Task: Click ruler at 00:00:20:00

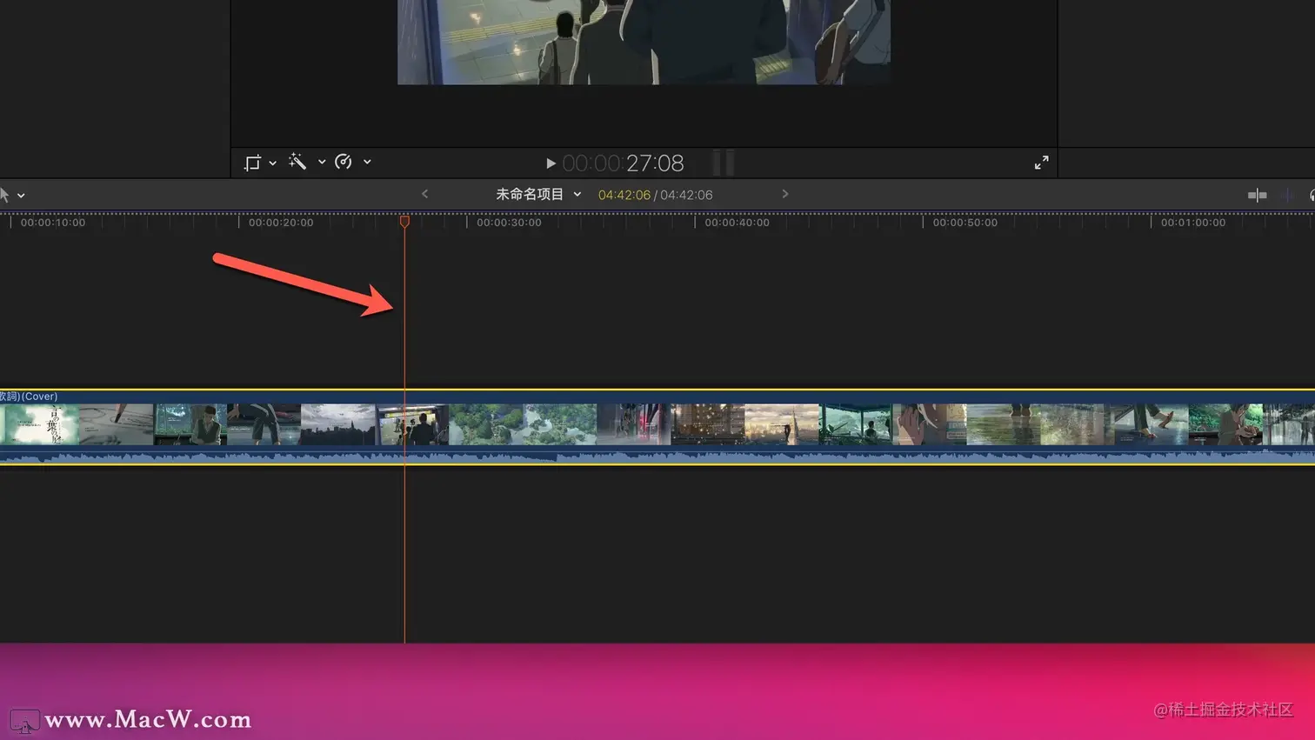Action: click(x=281, y=223)
